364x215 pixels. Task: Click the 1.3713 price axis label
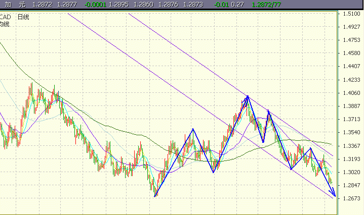[x=352, y=120]
